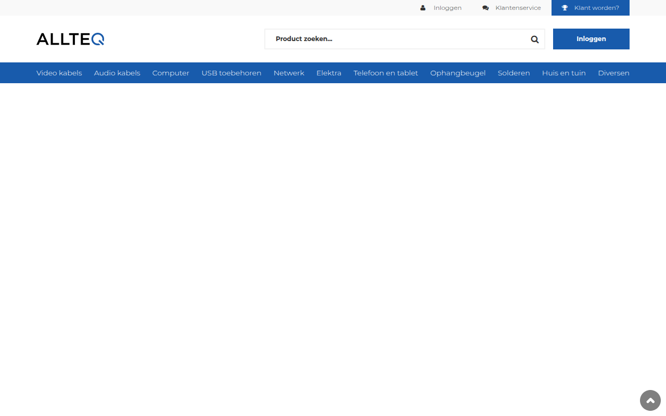
Task: Open the Diversen category
Action: [614, 73]
